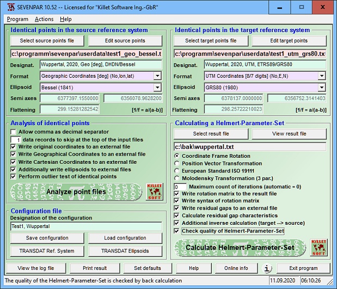Toggle Write syntax of rotation matrix

coord(177,201)
